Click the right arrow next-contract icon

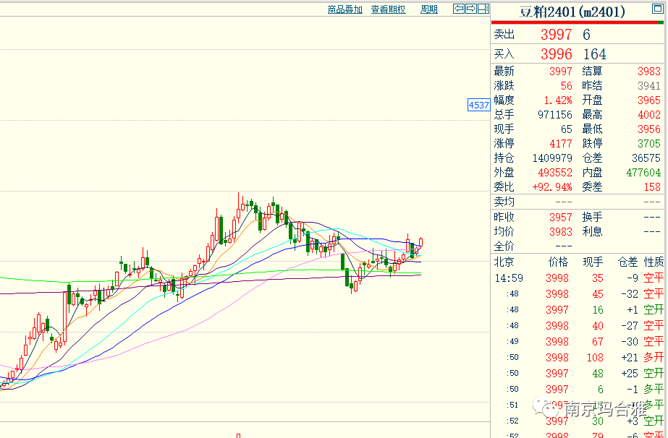pyautogui.click(x=470, y=9)
